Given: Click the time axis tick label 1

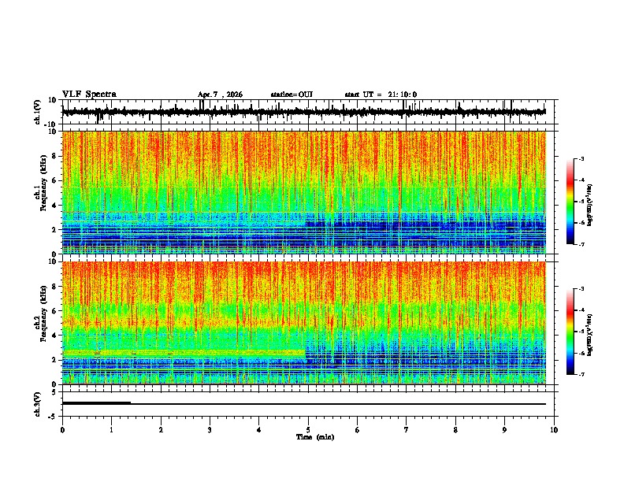Looking at the screenshot, I should pyautogui.click(x=111, y=430).
